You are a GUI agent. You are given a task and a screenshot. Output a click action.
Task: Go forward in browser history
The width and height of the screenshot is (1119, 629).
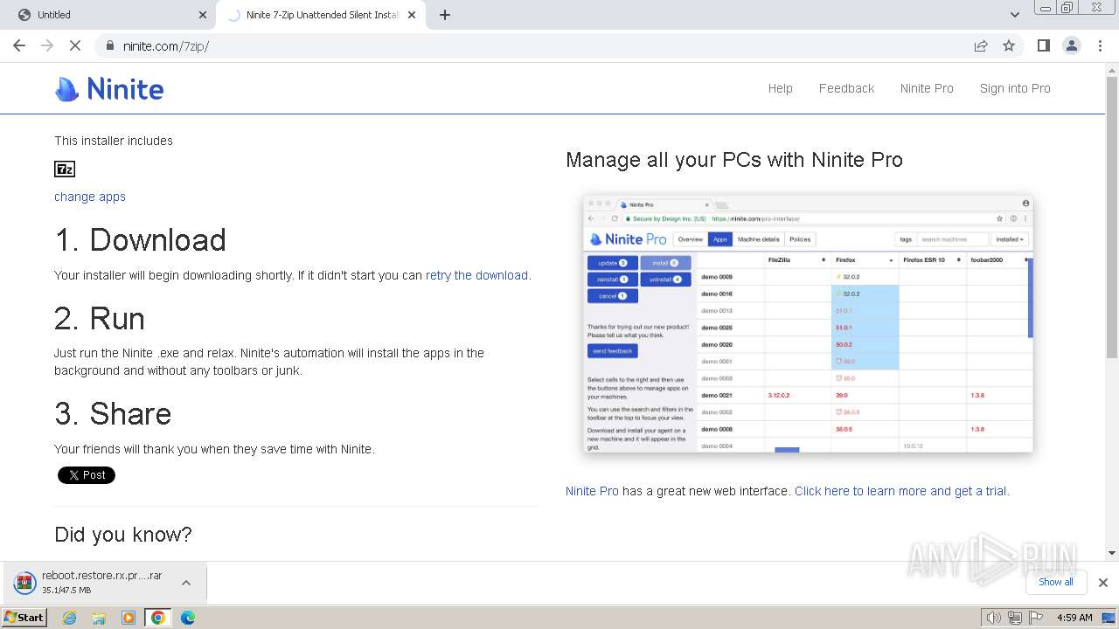47,45
